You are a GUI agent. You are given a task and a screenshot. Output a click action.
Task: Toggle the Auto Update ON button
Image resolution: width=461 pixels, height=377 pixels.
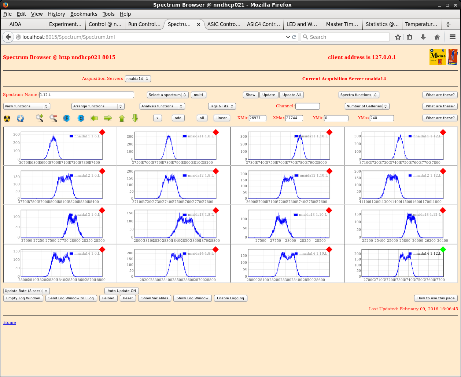[x=122, y=291]
